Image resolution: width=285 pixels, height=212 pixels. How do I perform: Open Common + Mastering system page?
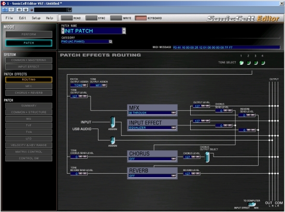click(x=28, y=60)
